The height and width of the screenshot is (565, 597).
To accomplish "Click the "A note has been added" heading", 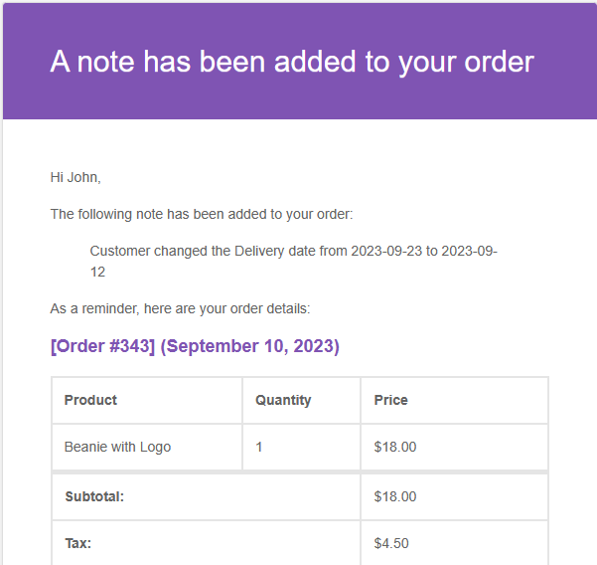I will [292, 62].
